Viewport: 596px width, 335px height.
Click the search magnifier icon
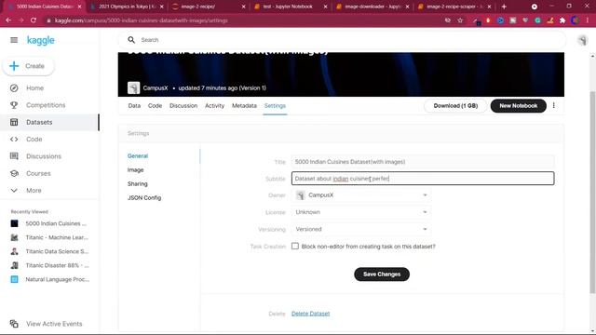point(131,40)
